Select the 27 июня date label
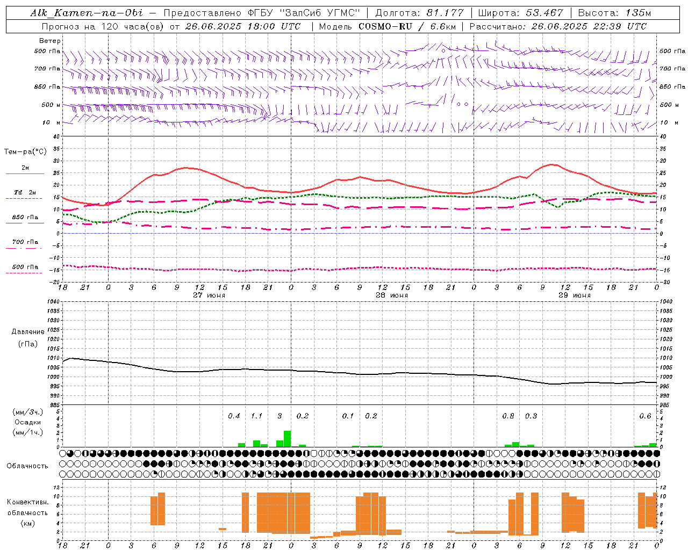This screenshot has width=688, height=550. click(x=209, y=295)
